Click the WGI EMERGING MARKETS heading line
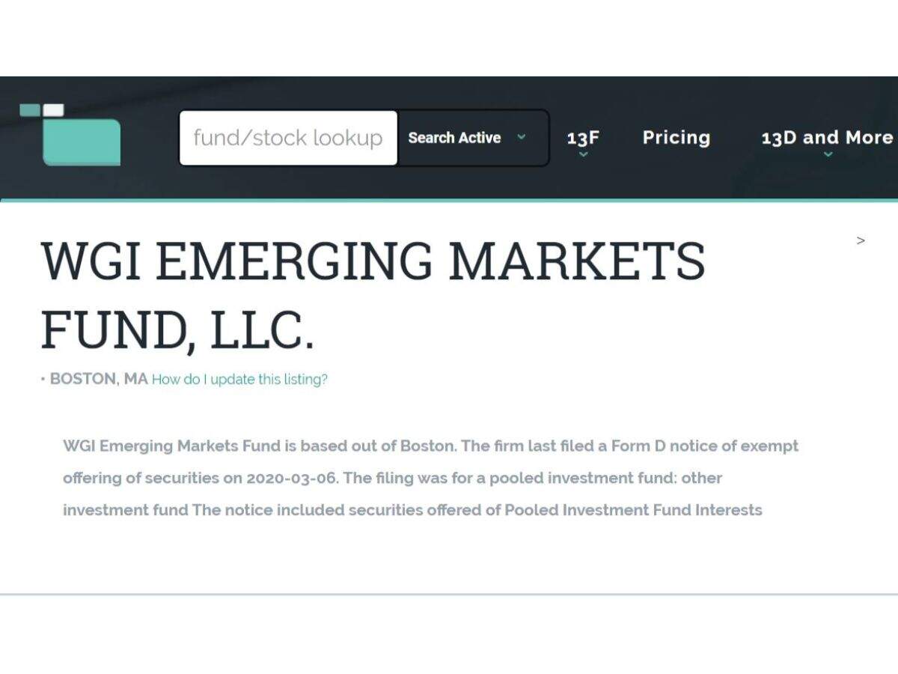 tap(373, 261)
